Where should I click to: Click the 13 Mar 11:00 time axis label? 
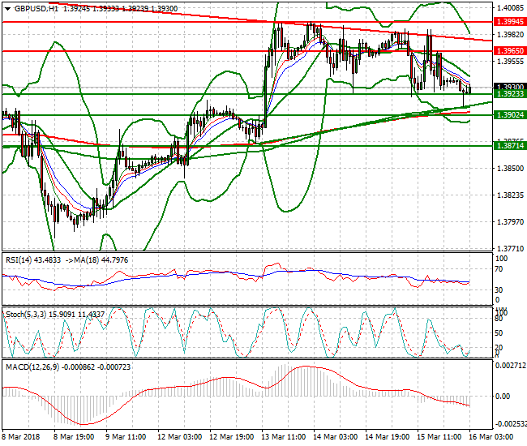pyautogui.click(x=283, y=437)
